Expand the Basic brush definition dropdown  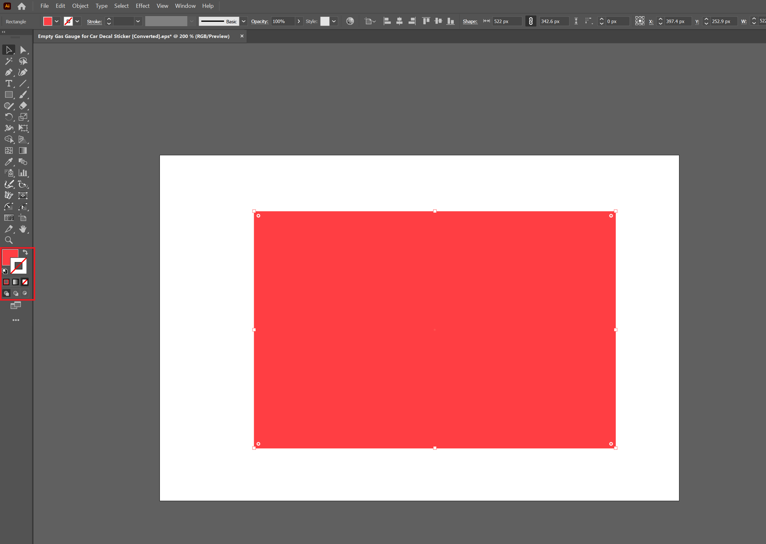[x=244, y=21]
